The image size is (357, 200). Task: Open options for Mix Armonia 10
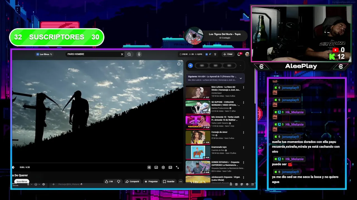tap(243, 117)
